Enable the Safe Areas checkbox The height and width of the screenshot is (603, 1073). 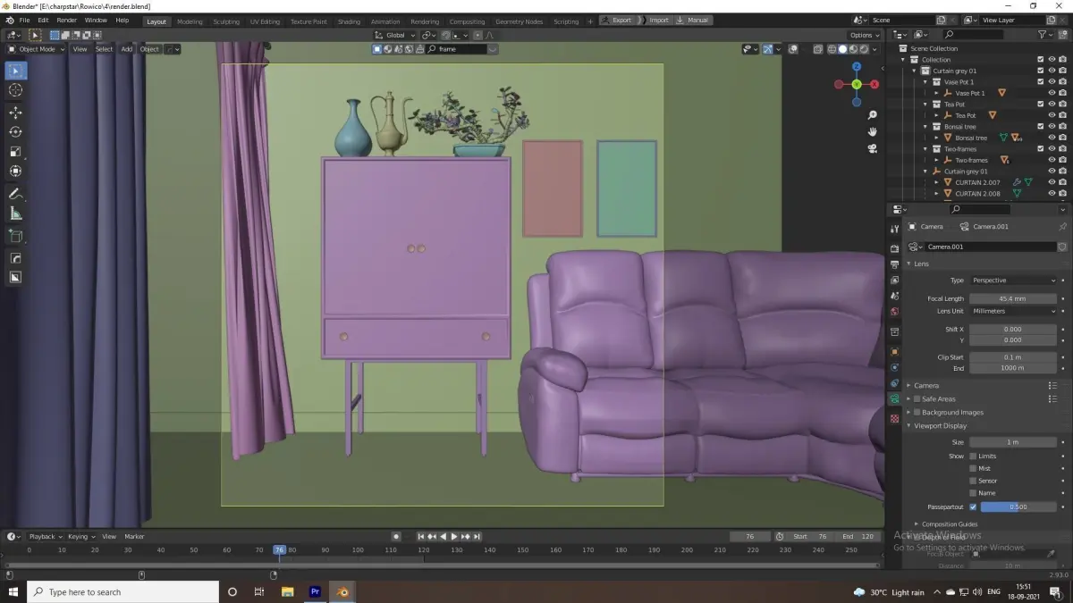point(917,399)
